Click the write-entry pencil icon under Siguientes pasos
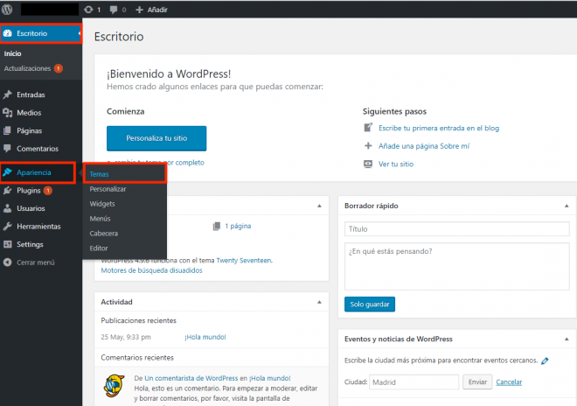Viewport: 577px width, 406px height. pyautogui.click(x=368, y=128)
